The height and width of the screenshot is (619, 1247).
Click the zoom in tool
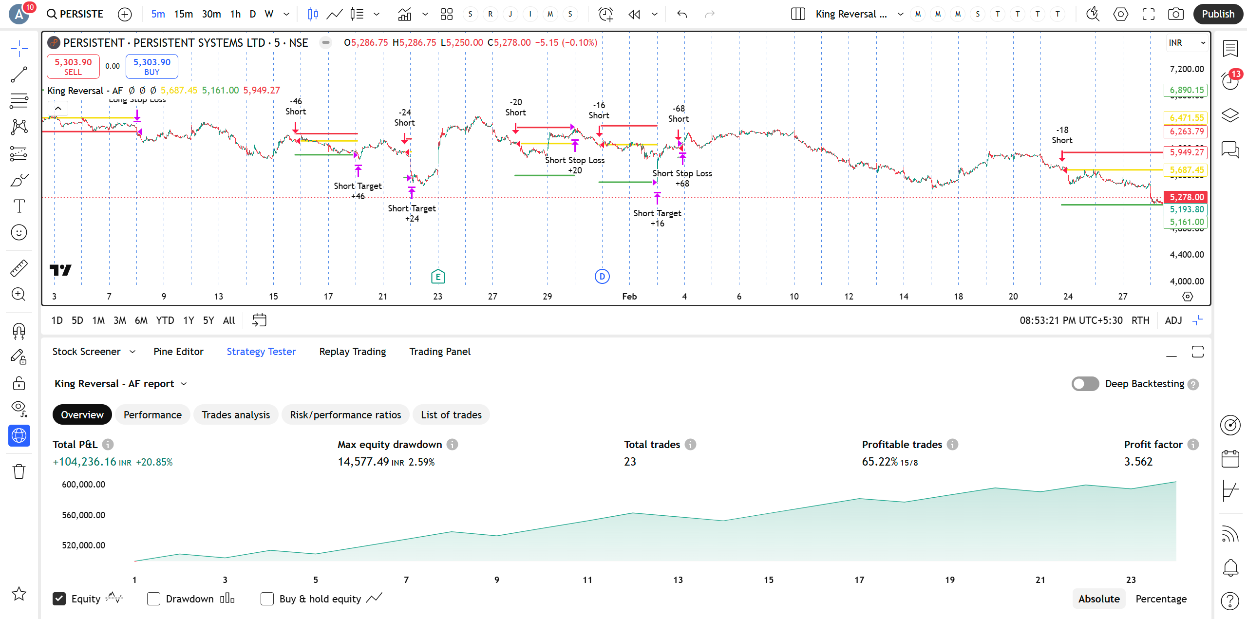19,294
